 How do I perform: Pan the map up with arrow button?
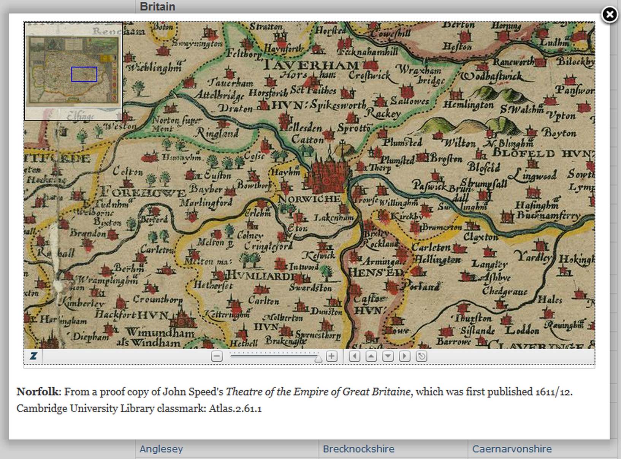click(x=371, y=356)
